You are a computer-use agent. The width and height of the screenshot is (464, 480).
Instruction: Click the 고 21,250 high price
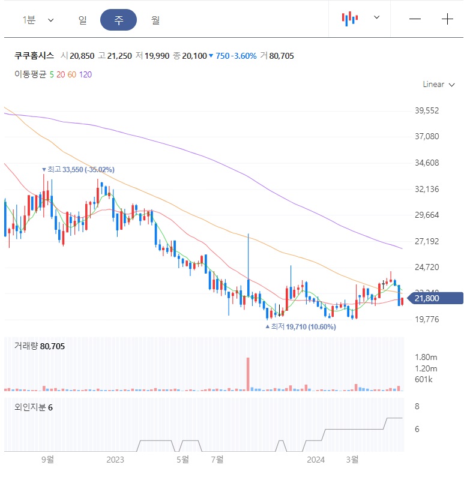coord(115,56)
